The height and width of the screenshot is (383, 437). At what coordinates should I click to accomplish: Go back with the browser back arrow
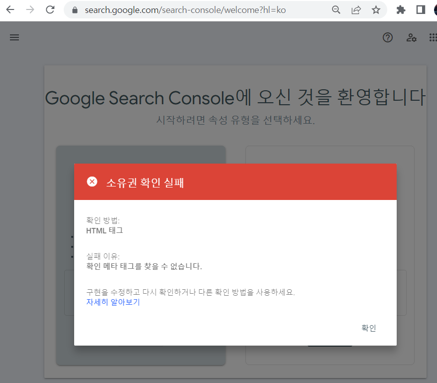coord(10,10)
